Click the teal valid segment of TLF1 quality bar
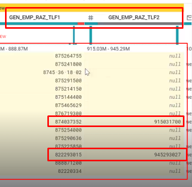 (x=39, y=24)
